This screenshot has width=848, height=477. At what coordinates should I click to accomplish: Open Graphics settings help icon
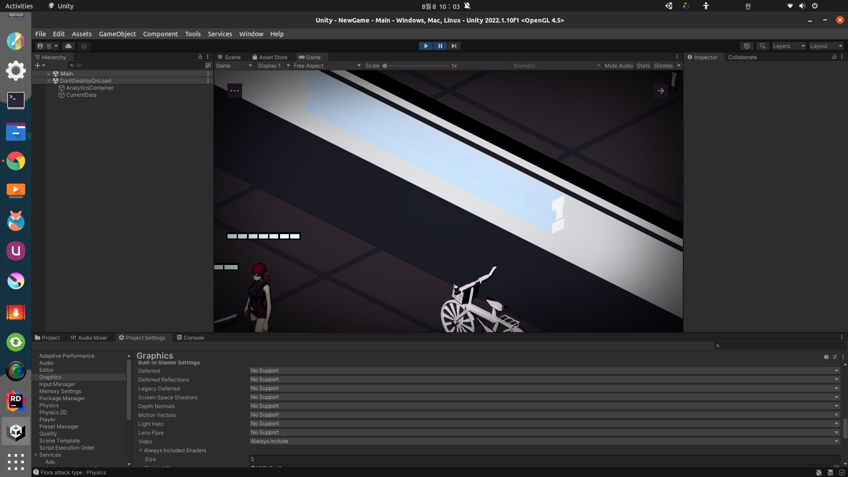[x=826, y=357]
